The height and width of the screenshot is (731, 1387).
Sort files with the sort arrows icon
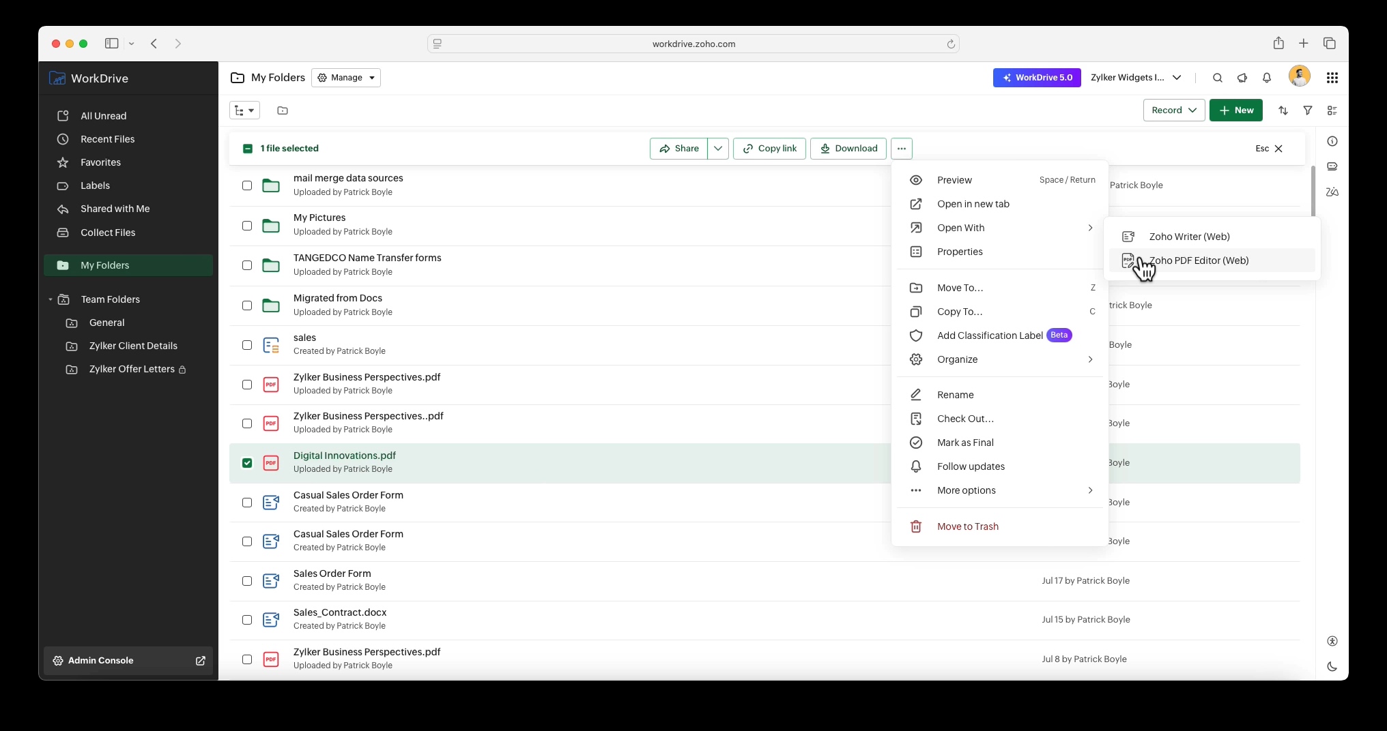point(1283,110)
